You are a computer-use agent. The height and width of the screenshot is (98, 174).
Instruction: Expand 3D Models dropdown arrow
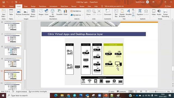(x=55, y=16)
